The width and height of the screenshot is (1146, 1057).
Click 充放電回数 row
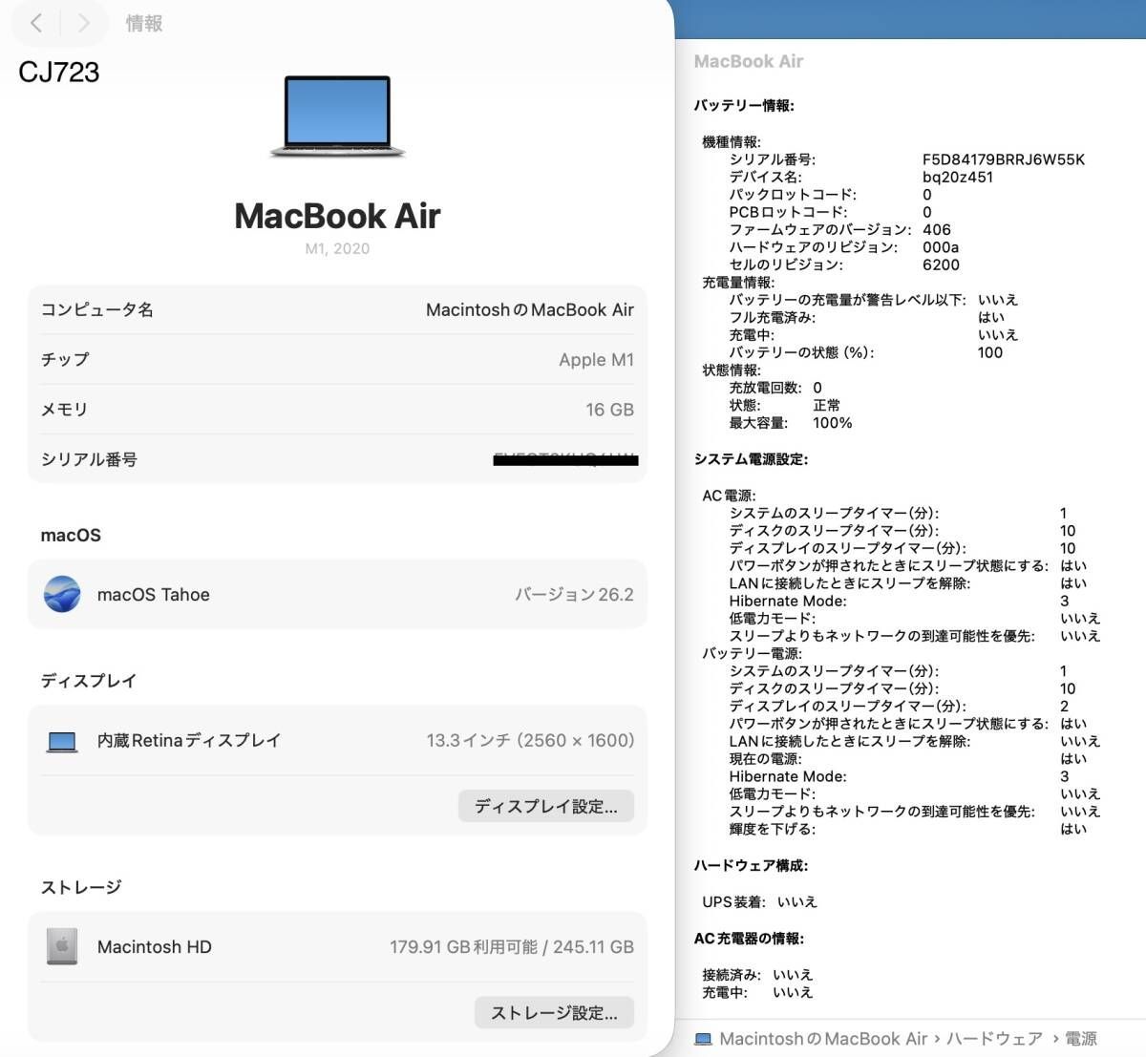[775, 388]
